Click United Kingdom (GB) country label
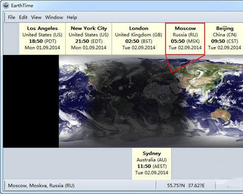This screenshot has width=243, height=194. point(139,35)
